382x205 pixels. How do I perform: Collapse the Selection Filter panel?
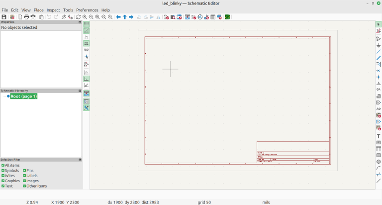80,160
